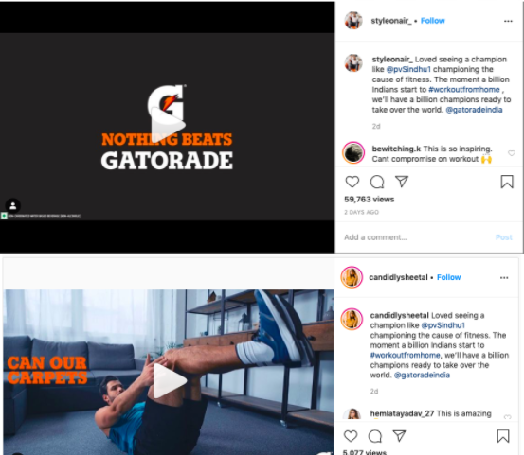Viewport: 524px width, 455px height.
Task: Open the @gatoradeindia mention in candidlysheetal caption
Action: pyautogui.click(x=422, y=375)
